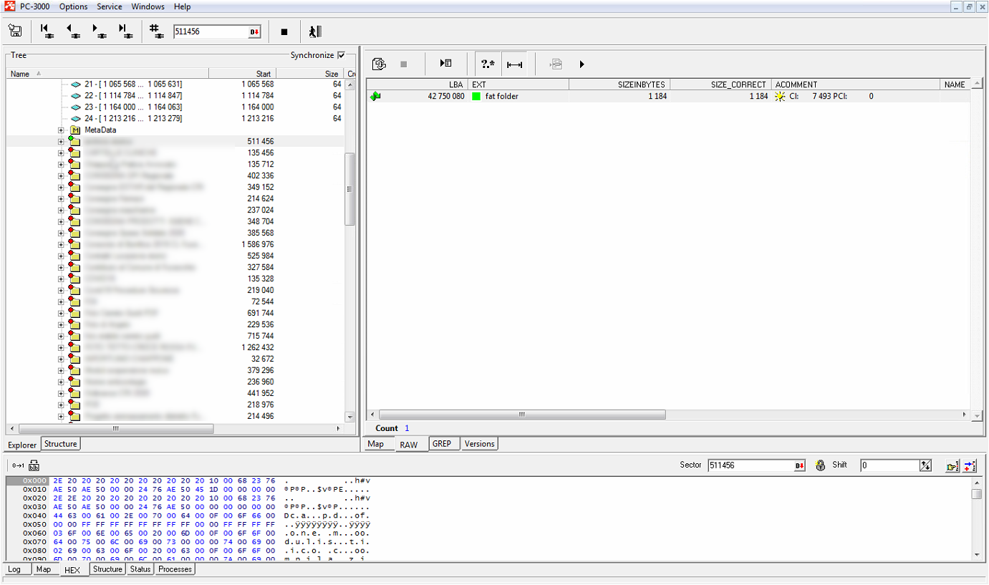Jump to the first sector toolbar icon
The image size is (989, 585).
(x=47, y=32)
